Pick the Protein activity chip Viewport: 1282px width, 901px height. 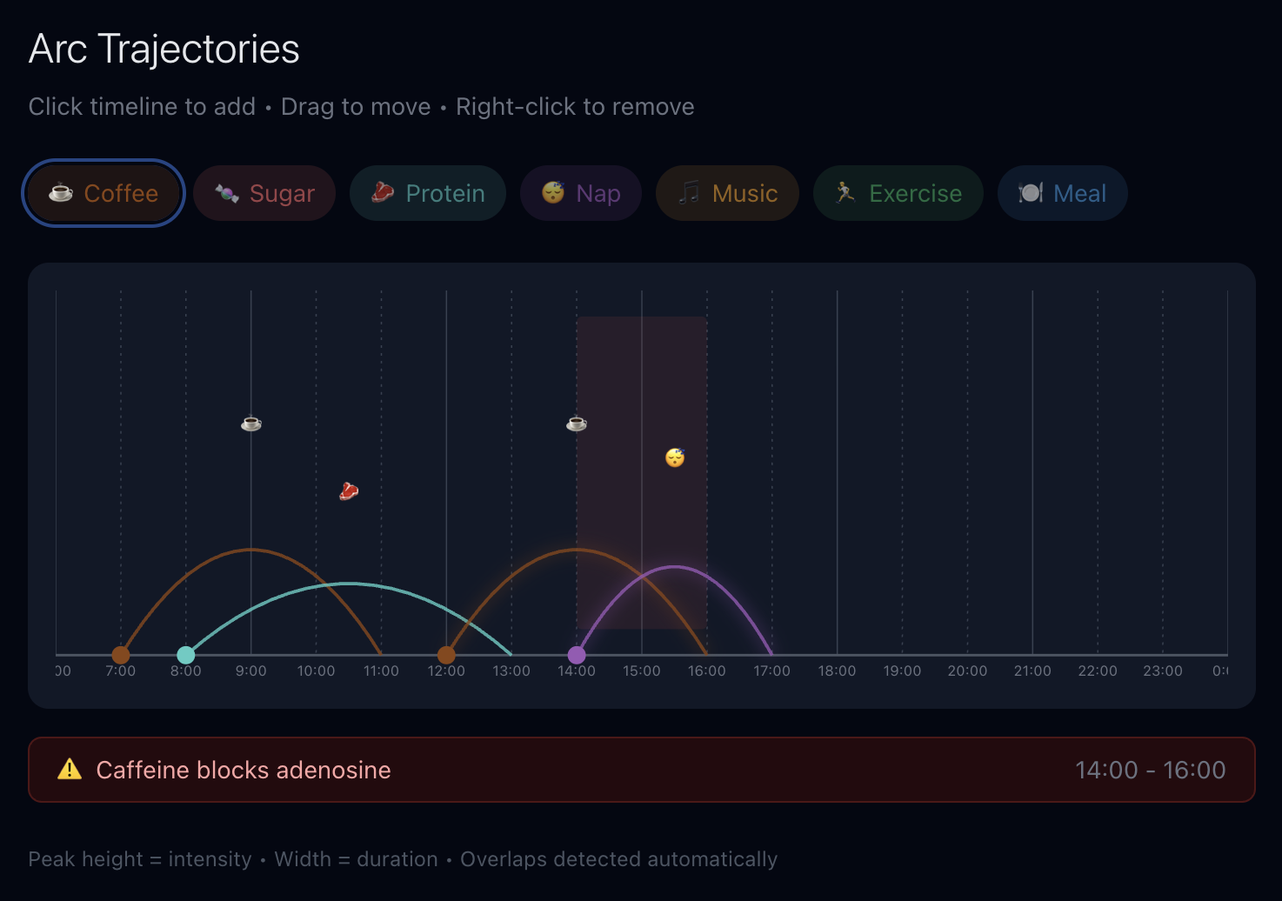428,193
